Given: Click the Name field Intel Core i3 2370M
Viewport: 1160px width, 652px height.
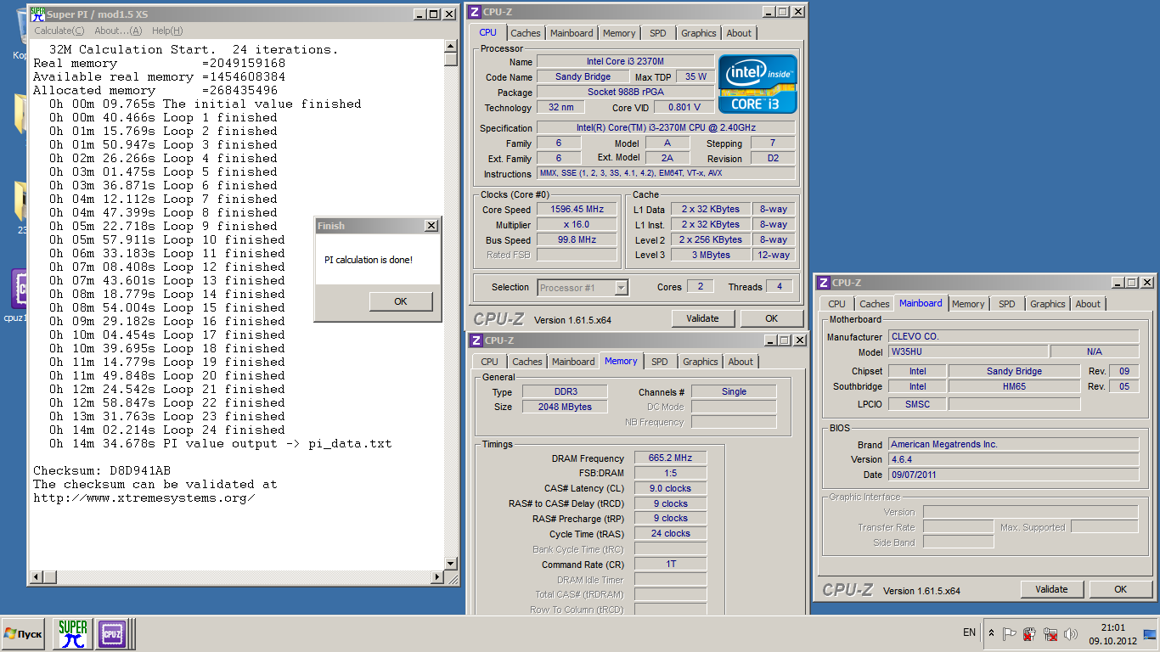Looking at the screenshot, I should coord(624,61).
